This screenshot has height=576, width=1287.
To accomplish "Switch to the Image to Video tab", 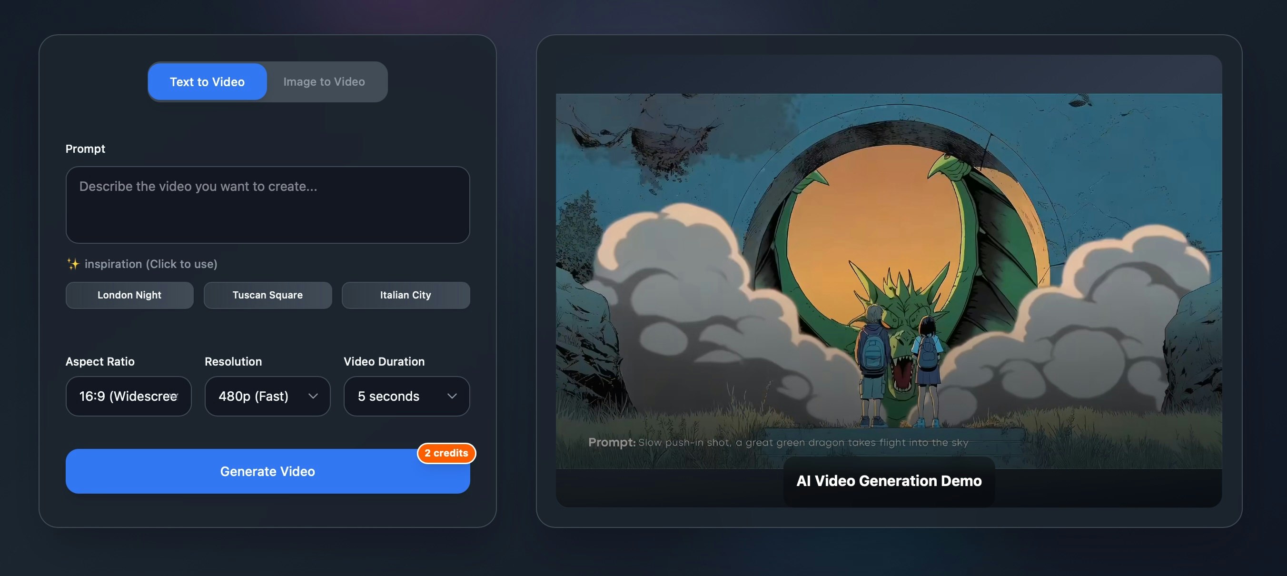I will coord(324,81).
